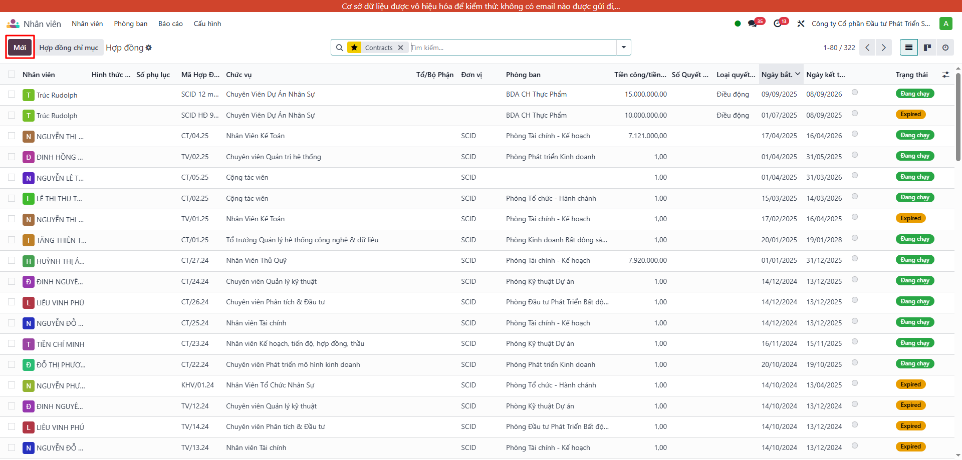Click the state circle in KHV/01.24 row
This screenshot has height=460, width=962.
point(855,383)
